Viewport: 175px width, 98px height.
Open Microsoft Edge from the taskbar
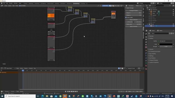click(43, 96)
